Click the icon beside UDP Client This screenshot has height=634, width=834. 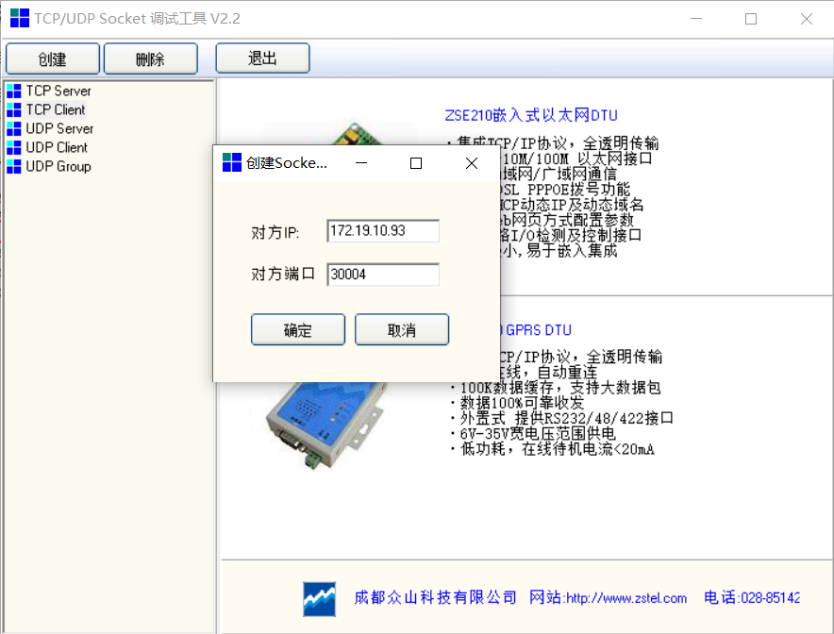[14, 147]
